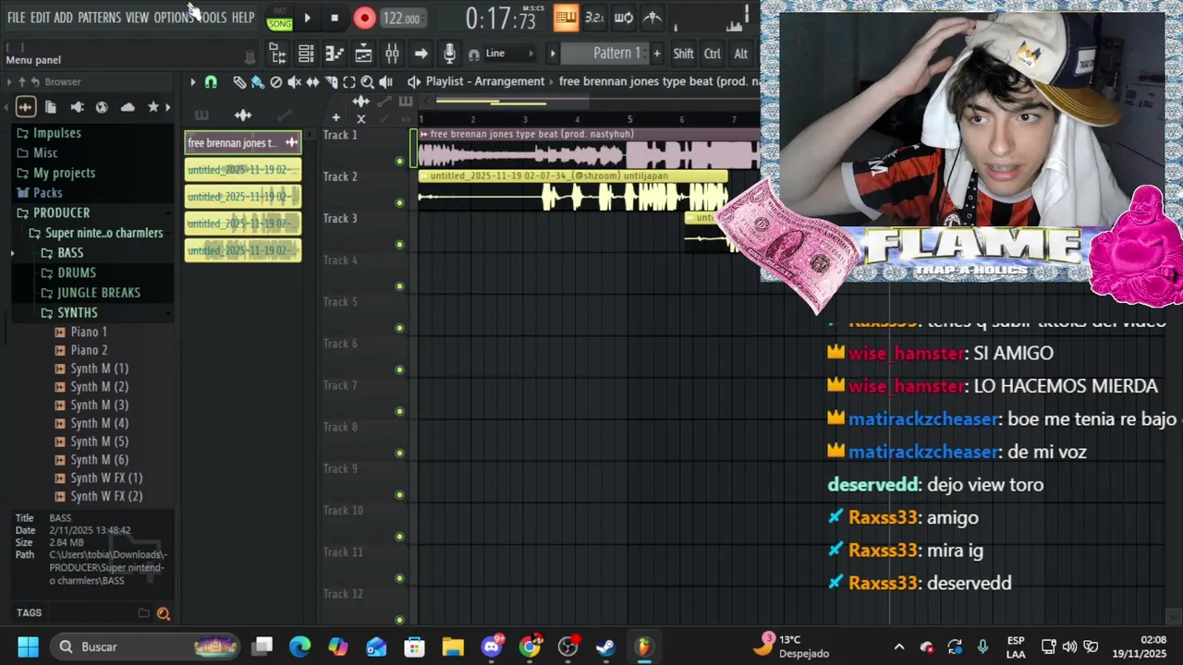Open the browser cloud tab icon
The height and width of the screenshot is (665, 1183).
(x=128, y=107)
